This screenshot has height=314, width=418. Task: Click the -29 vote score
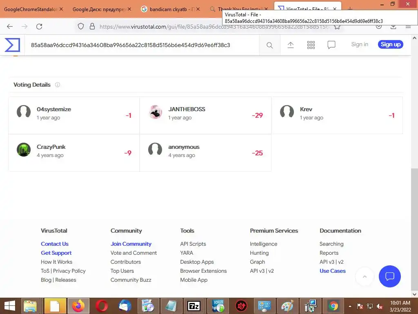(257, 115)
